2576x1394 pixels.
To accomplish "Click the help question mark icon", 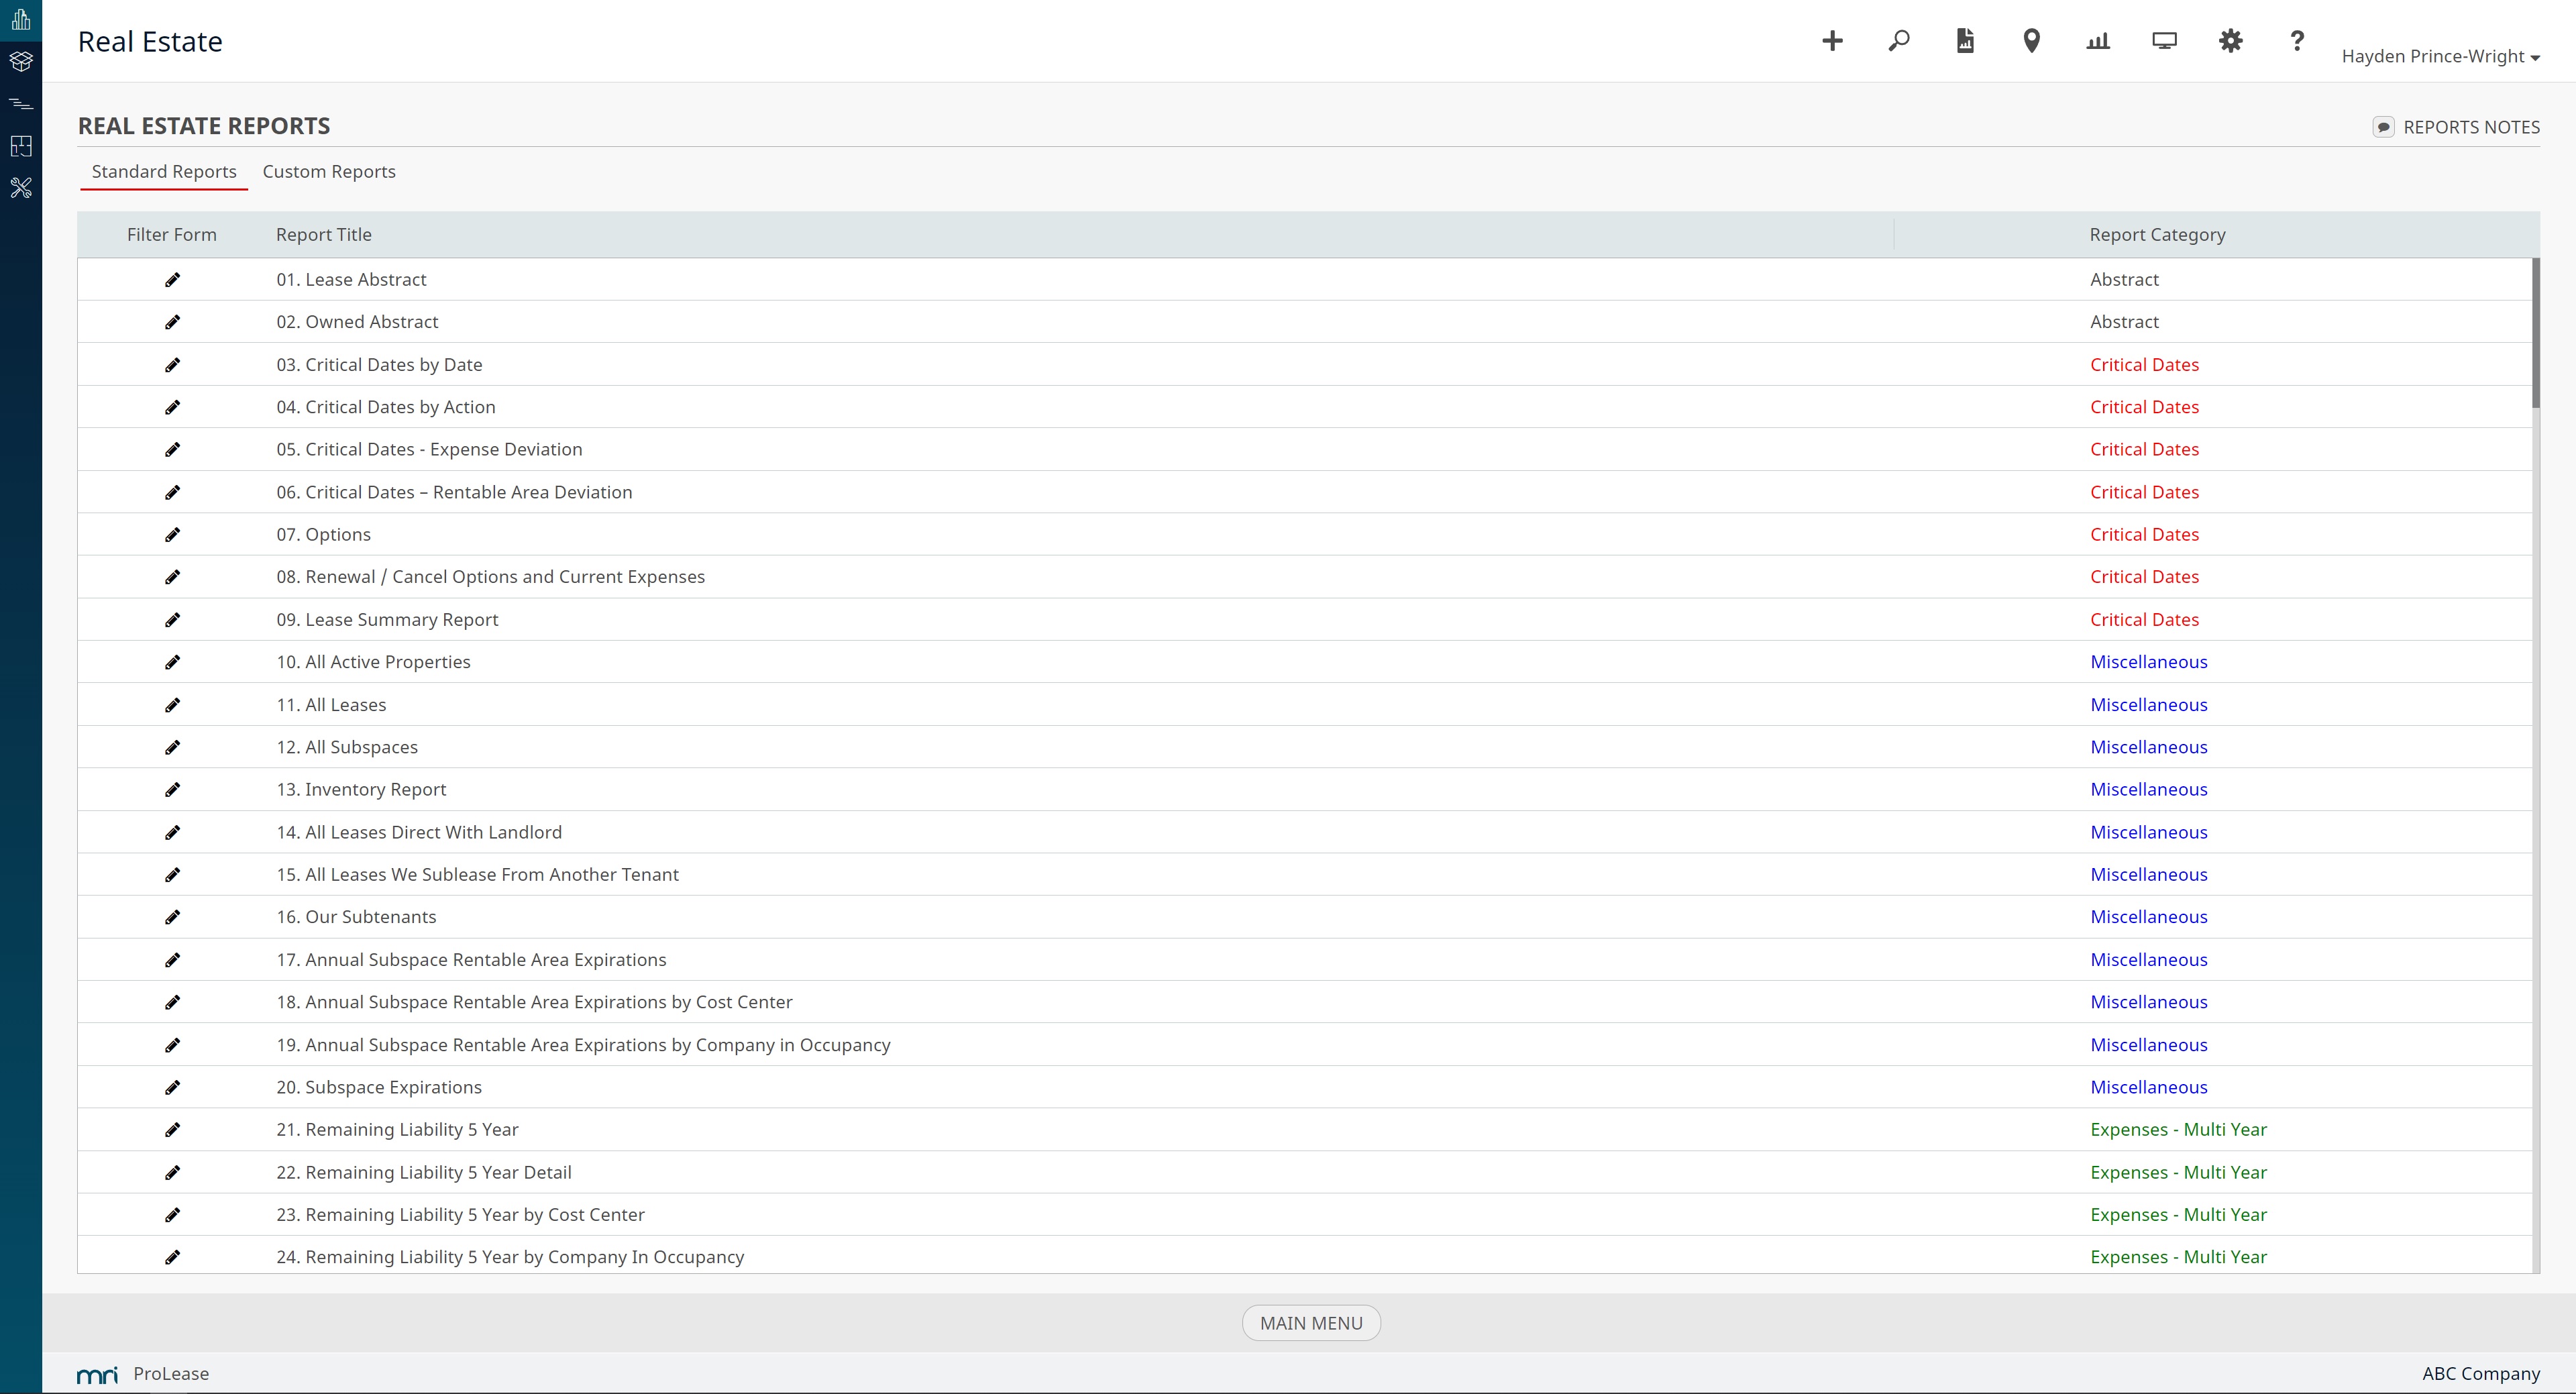I will pyautogui.click(x=2297, y=41).
